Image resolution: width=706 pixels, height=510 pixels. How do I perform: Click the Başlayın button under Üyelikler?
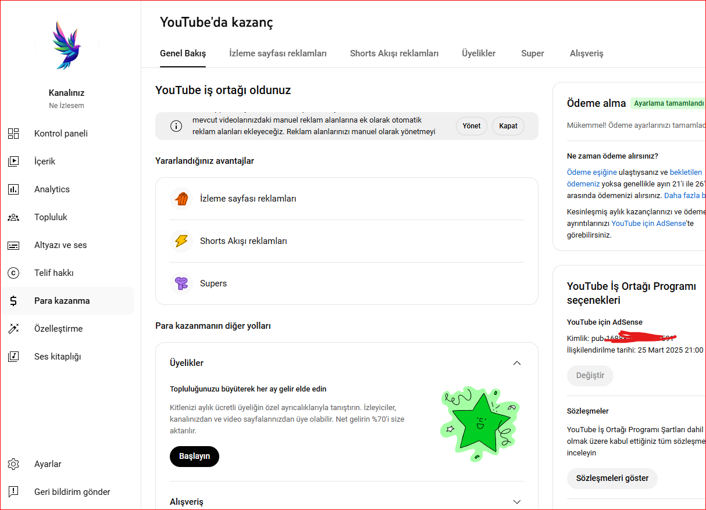[x=194, y=457]
